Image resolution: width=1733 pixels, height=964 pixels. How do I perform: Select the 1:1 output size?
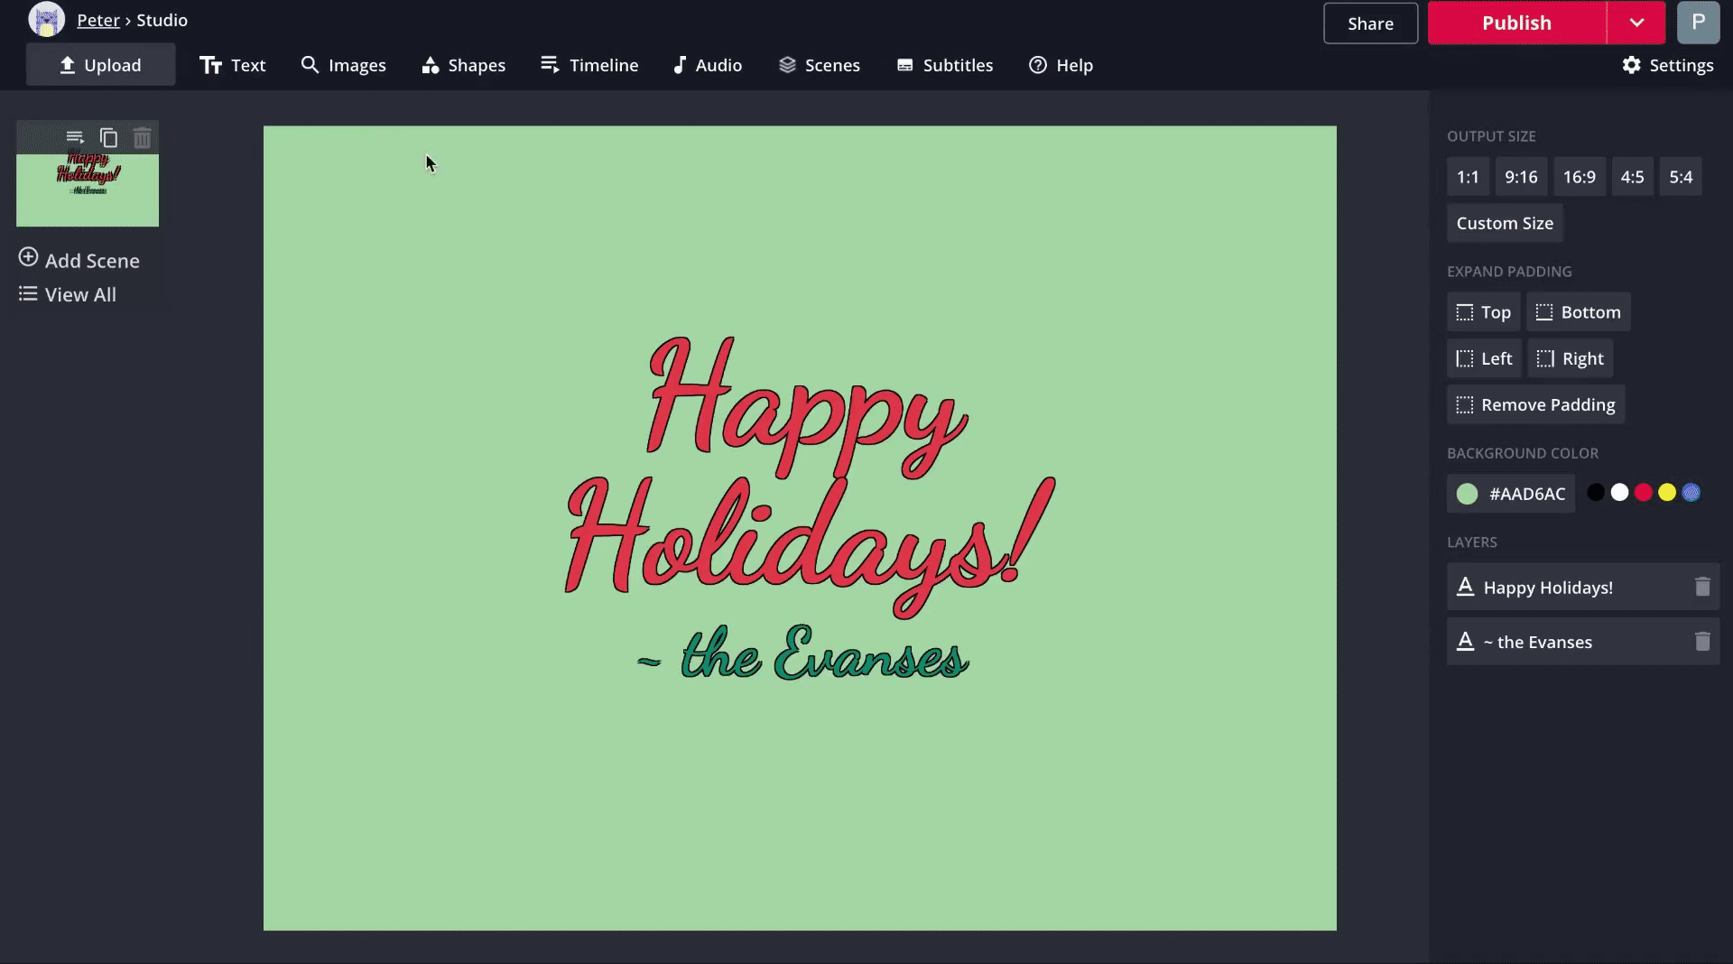(x=1468, y=177)
